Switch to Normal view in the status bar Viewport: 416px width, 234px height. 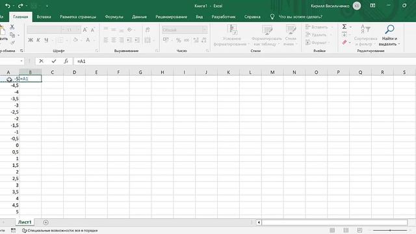(x=332, y=230)
